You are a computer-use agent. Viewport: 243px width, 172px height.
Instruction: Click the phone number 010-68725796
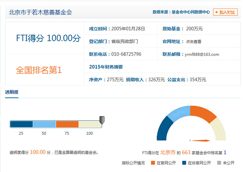point(126,54)
